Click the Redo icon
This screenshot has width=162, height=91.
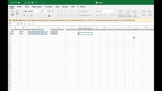click(41, 3)
